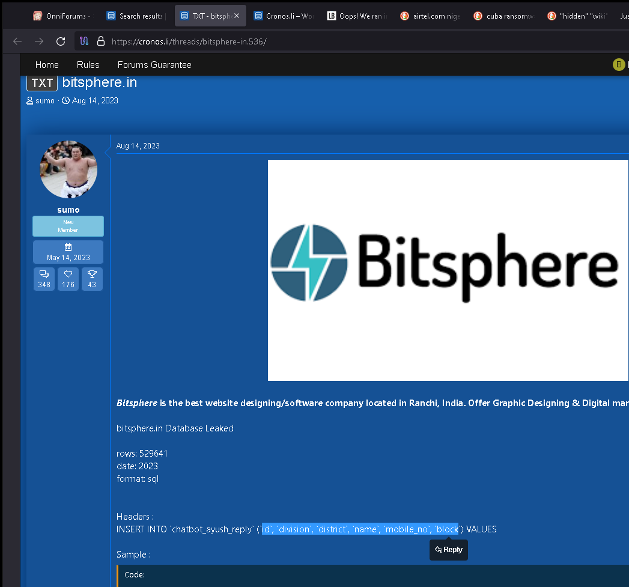The image size is (629, 587).
Task: Go back using browser back arrow
Action: [17, 41]
